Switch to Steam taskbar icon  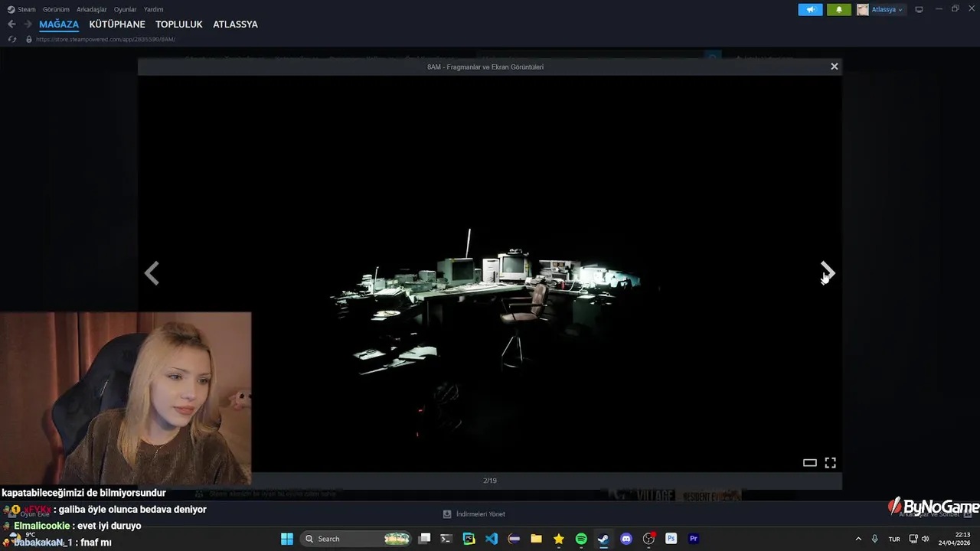click(603, 539)
